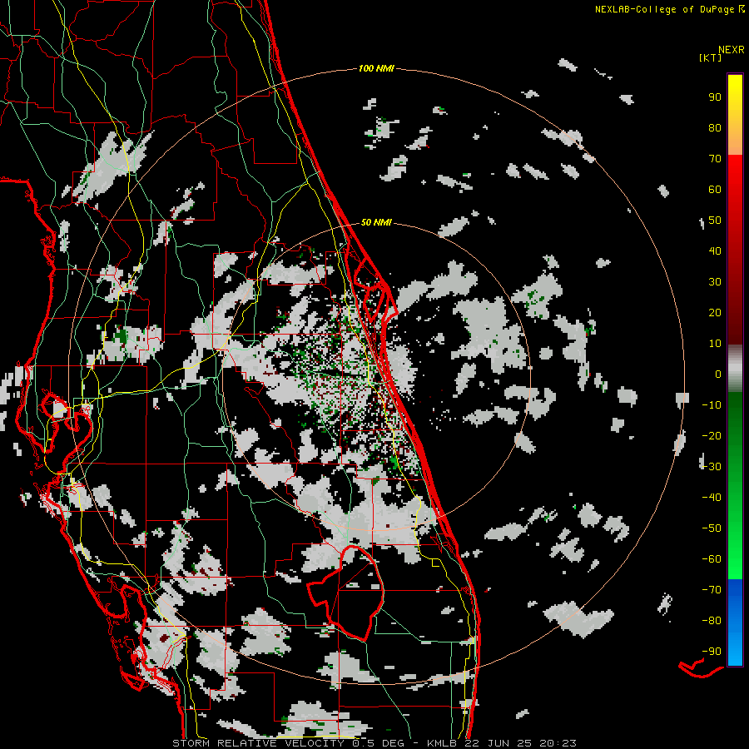749x749 pixels.
Task: Select the positive 50 knot scale label
Action: [715, 221]
